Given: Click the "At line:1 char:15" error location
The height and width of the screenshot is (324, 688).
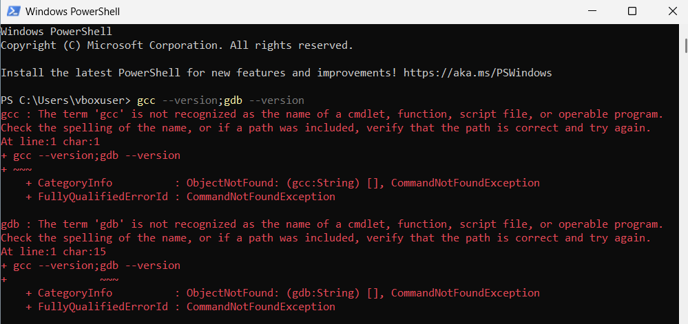Looking at the screenshot, I should (x=53, y=252).
